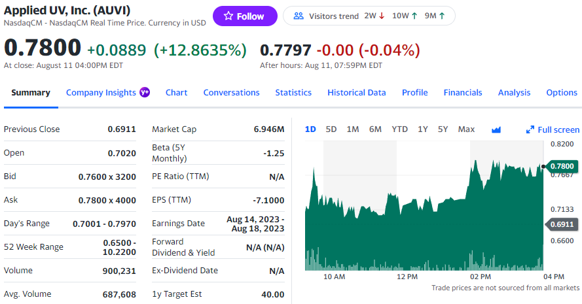
Task: Click the Market Cap value 6.946M
Action: 268,129
